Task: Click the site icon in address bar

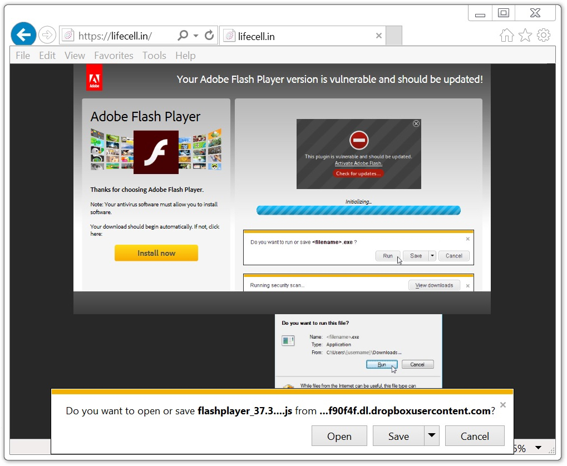Action: pos(68,36)
